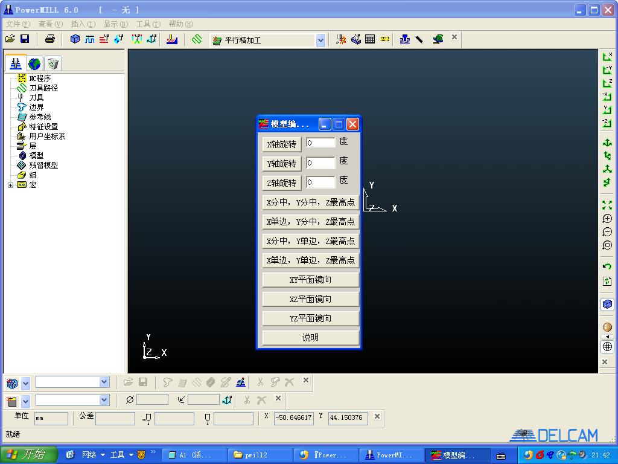Open rapid move heights icon
The image size is (618, 464).
(104, 39)
